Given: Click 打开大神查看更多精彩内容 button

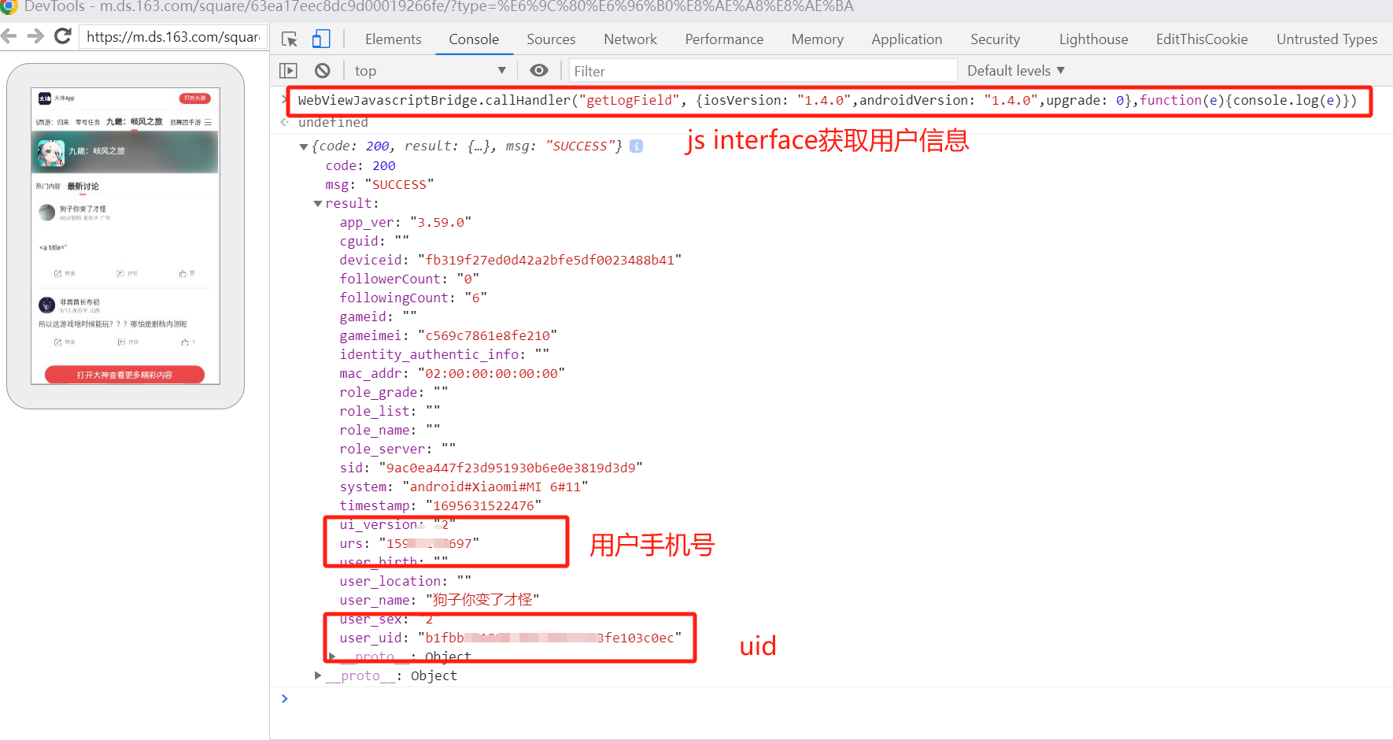Looking at the screenshot, I should 124,375.
